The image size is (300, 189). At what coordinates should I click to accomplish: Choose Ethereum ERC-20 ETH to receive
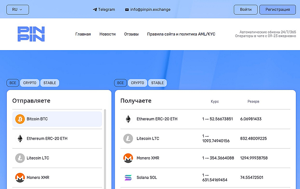coord(205,119)
